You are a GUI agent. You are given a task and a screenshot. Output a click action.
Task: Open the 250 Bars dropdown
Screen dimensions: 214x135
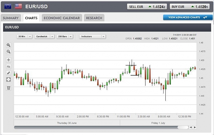(65, 36)
